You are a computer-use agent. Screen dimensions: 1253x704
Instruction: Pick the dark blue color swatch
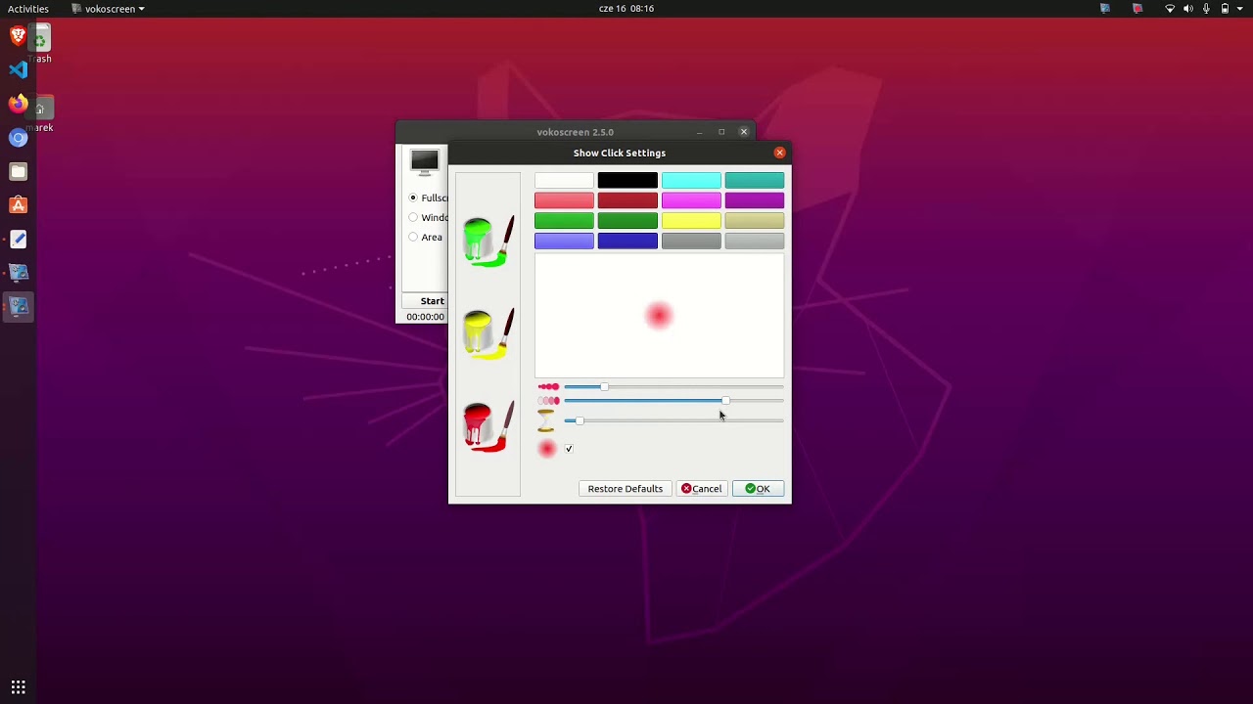point(627,241)
